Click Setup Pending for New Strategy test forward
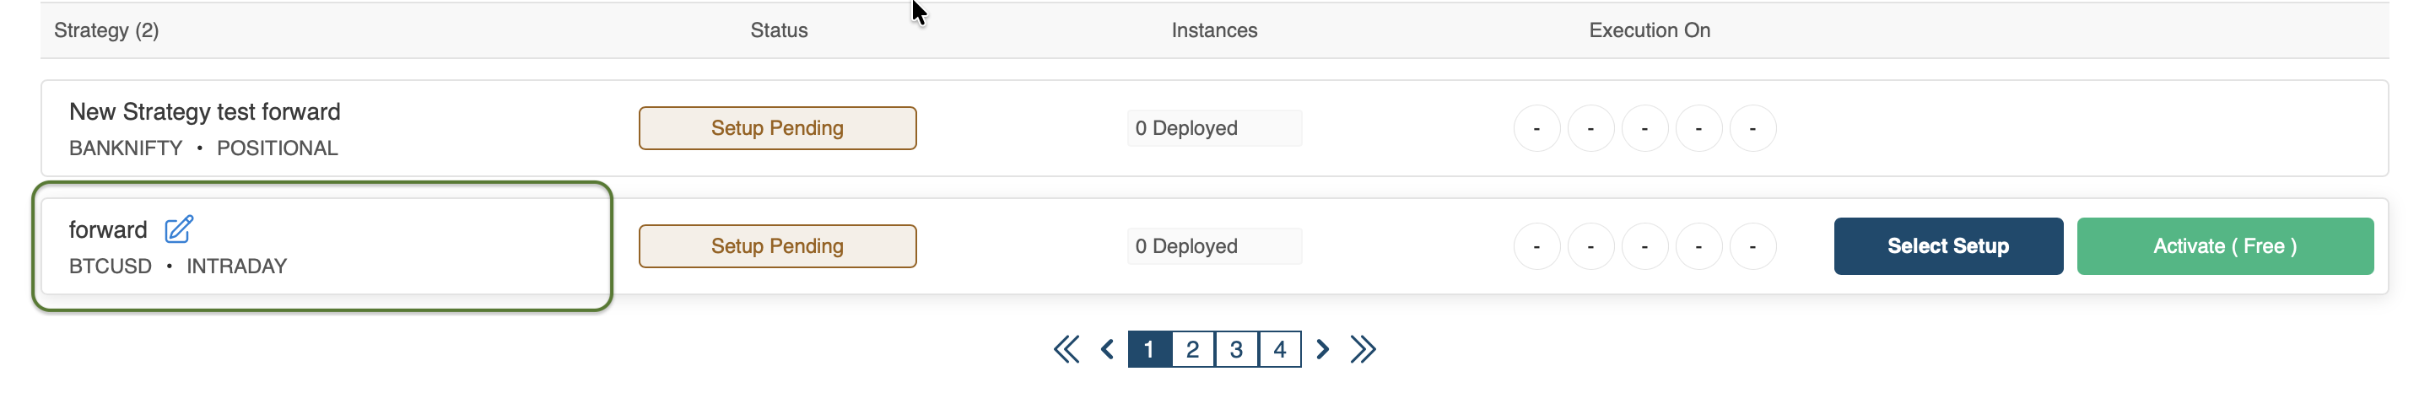This screenshot has width=2430, height=393. click(777, 129)
